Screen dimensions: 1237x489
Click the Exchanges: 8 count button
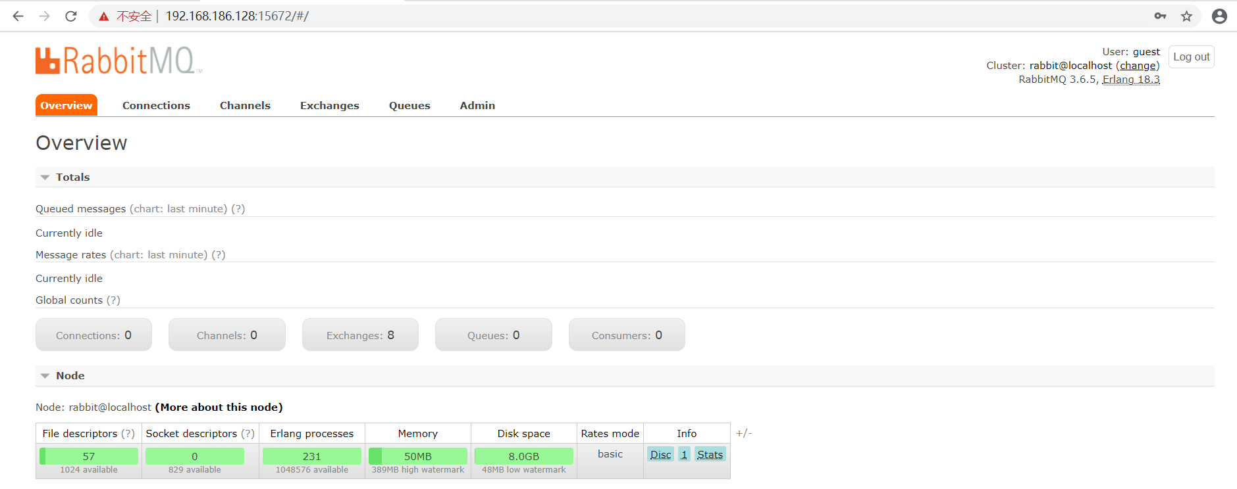(x=360, y=335)
